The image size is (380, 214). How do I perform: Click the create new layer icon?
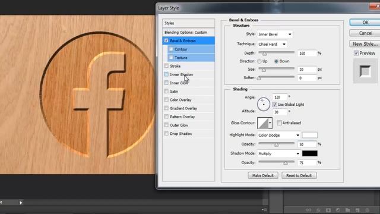tap(357, 210)
